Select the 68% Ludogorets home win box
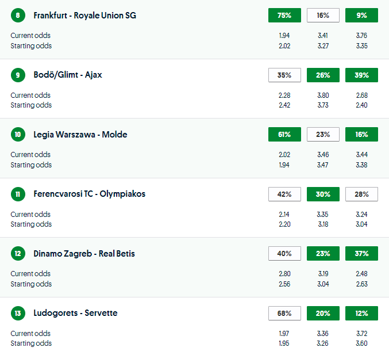 (284, 313)
